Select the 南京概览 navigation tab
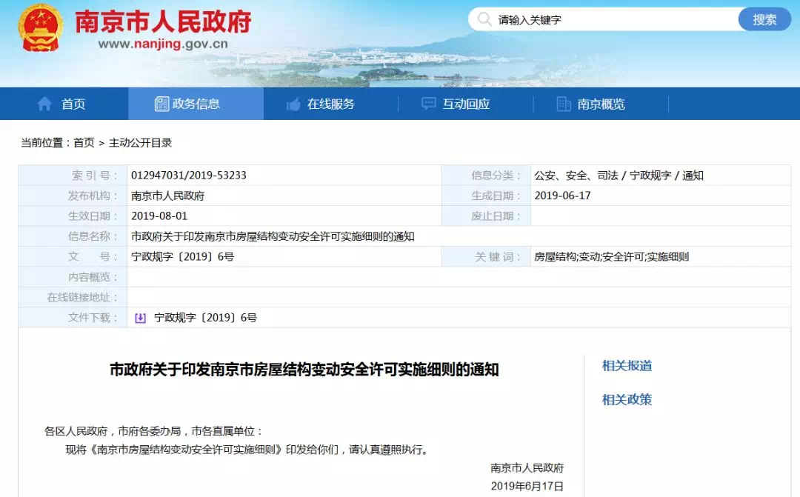The image size is (800, 497). click(x=601, y=104)
